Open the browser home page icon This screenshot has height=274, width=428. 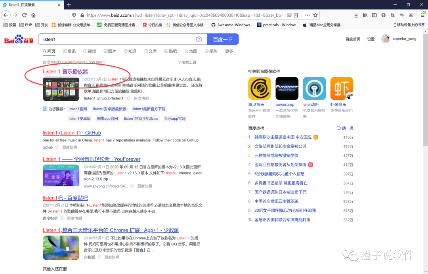coord(33,15)
